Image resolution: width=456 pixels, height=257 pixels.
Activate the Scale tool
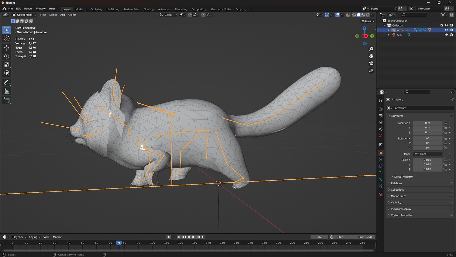tap(7, 65)
